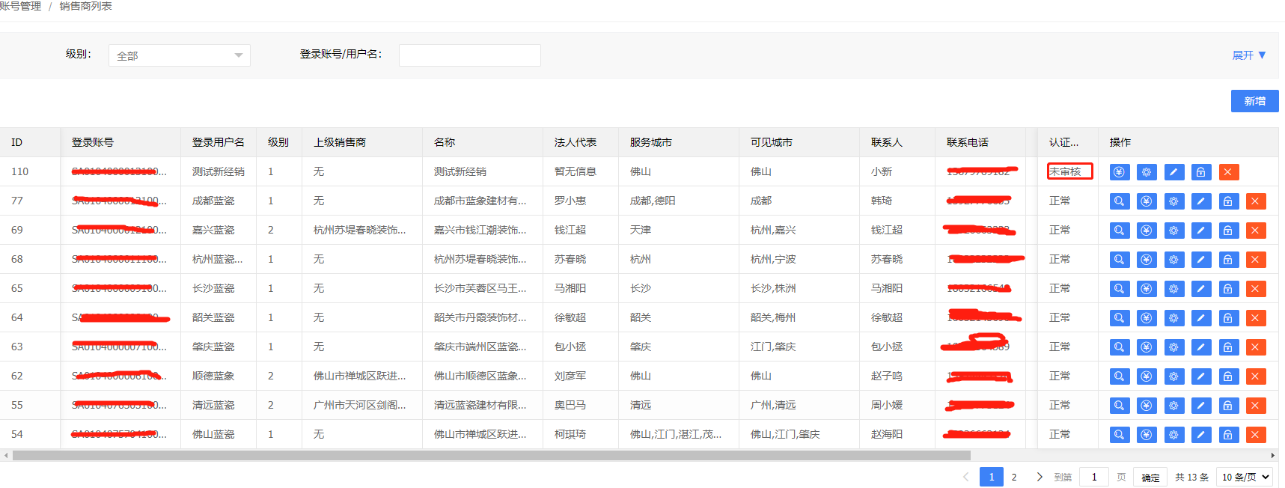Expand filters with the 展开 link
This screenshot has width=1285, height=488.
[x=1248, y=55]
